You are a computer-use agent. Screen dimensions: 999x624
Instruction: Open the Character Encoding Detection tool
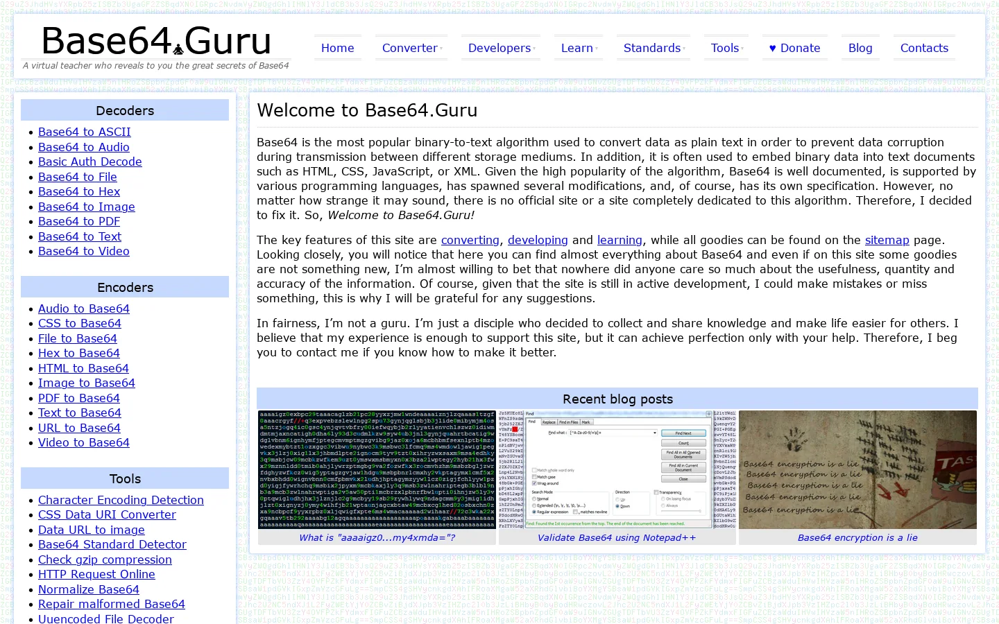click(121, 500)
